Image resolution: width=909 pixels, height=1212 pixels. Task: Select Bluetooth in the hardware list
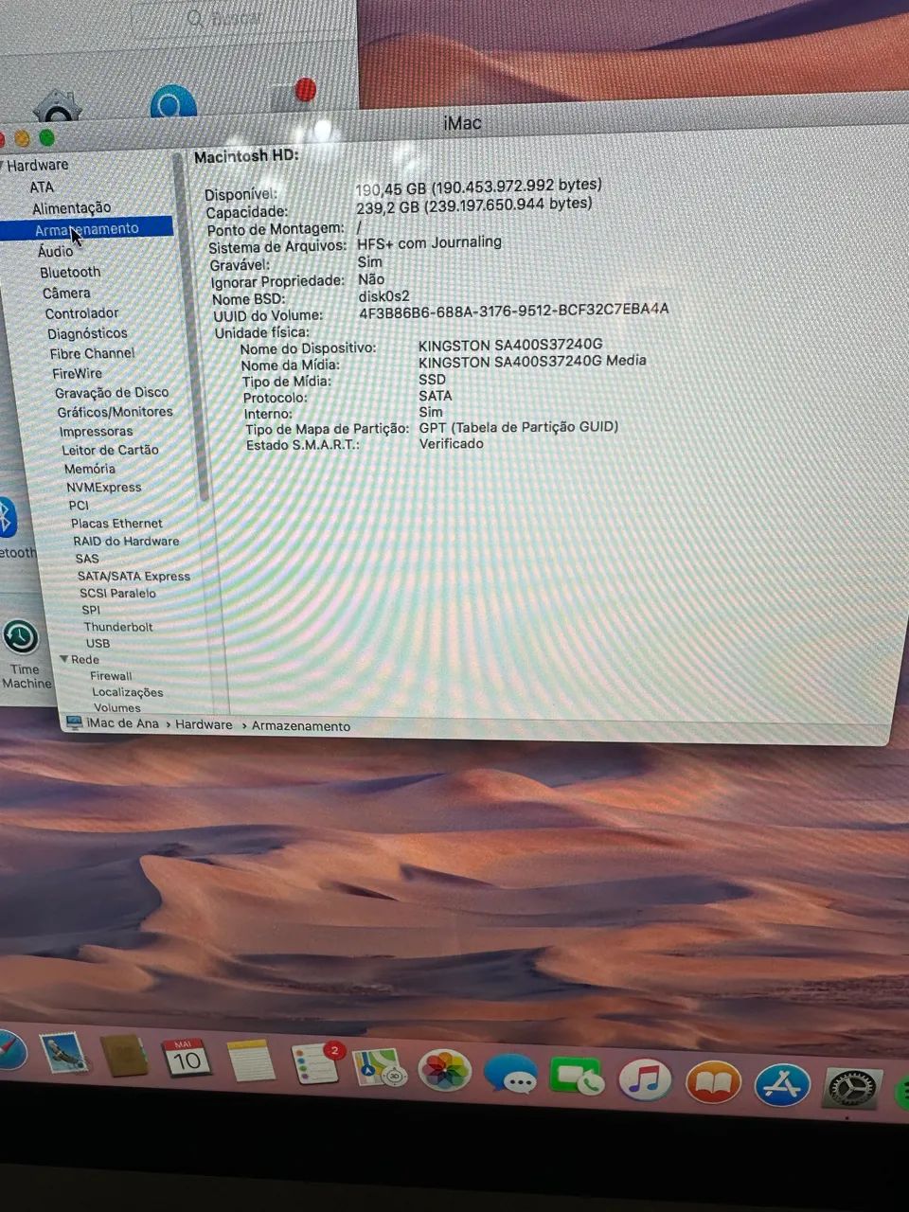pyautogui.click(x=70, y=273)
